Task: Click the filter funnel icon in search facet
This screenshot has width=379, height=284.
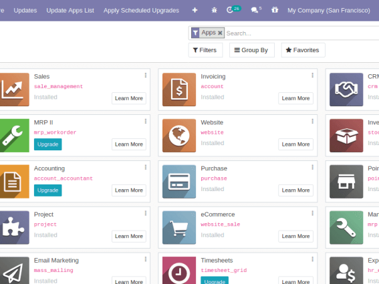Action: [195, 33]
